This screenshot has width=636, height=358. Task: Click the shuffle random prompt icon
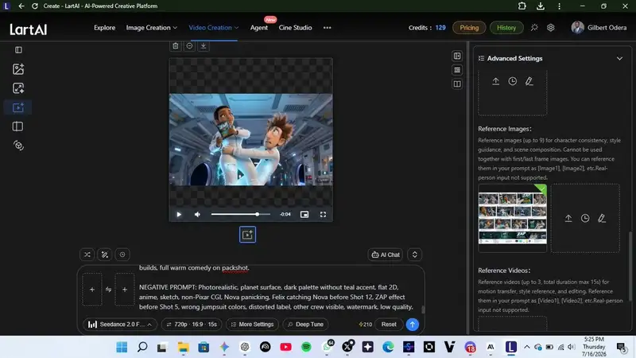(87, 255)
